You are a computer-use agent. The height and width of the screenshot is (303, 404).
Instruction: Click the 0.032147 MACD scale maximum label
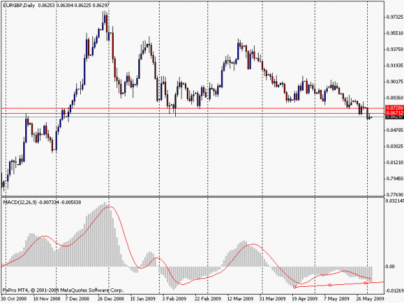click(395, 201)
